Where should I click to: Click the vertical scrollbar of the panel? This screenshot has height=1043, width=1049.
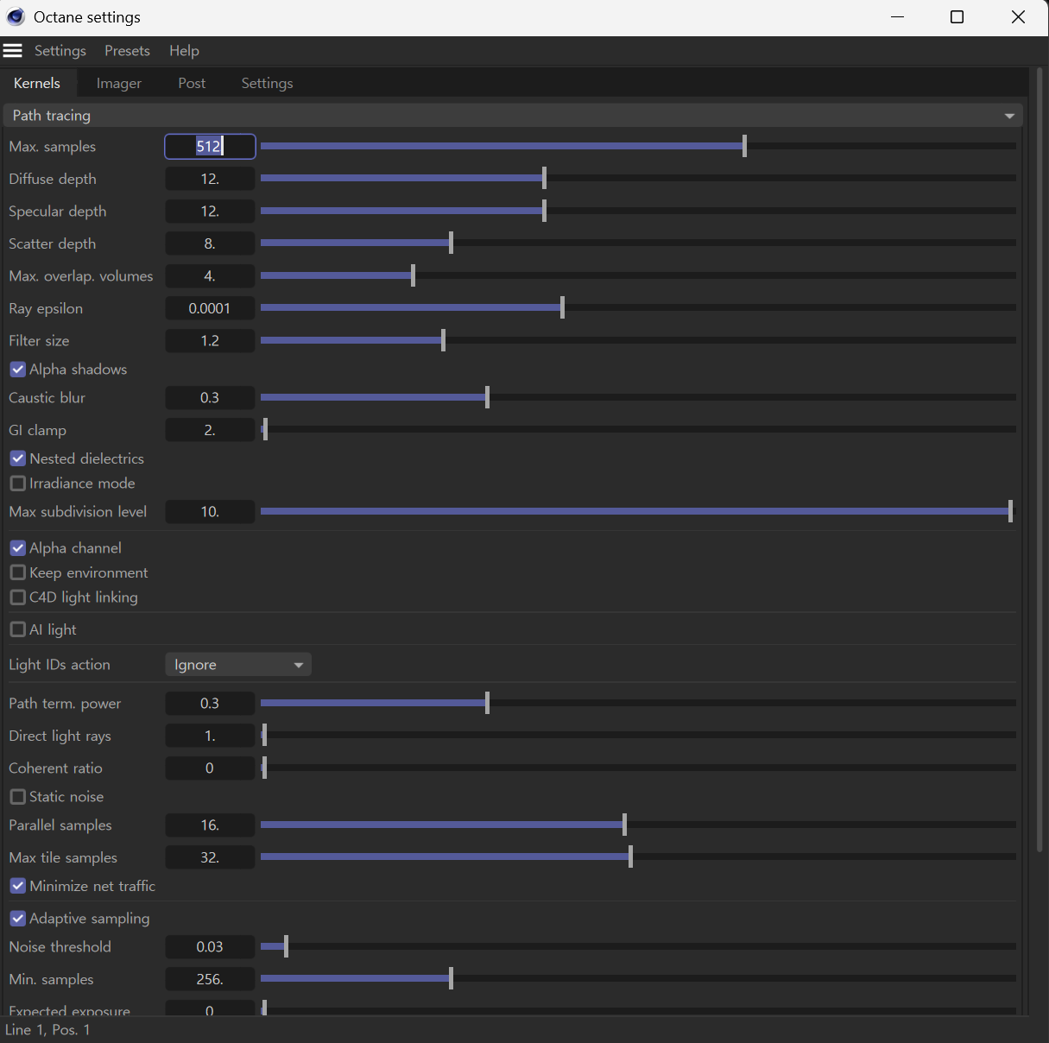pyautogui.click(x=1040, y=461)
